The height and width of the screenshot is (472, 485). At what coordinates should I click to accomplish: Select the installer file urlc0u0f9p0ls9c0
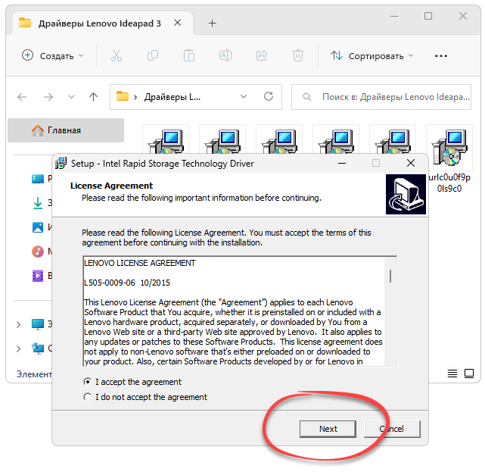tap(449, 160)
